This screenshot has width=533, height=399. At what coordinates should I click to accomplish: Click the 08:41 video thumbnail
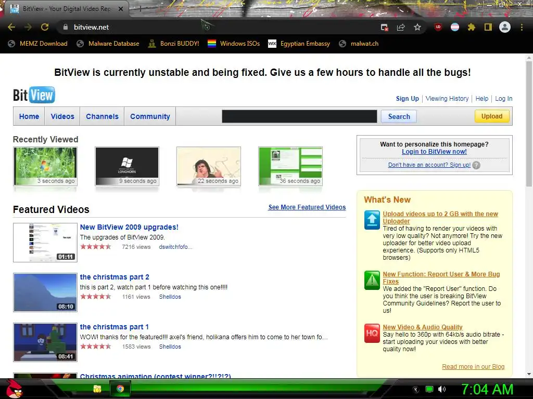[45, 342]
